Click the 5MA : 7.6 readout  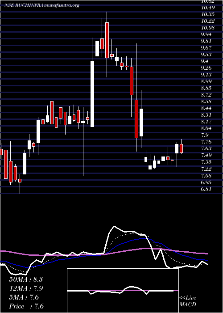24,297
